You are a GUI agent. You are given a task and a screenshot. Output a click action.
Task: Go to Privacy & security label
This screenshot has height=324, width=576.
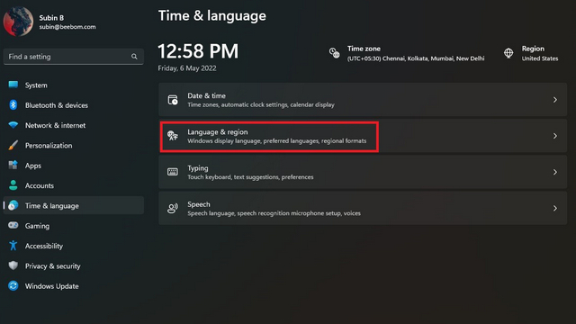coord(52,266)
